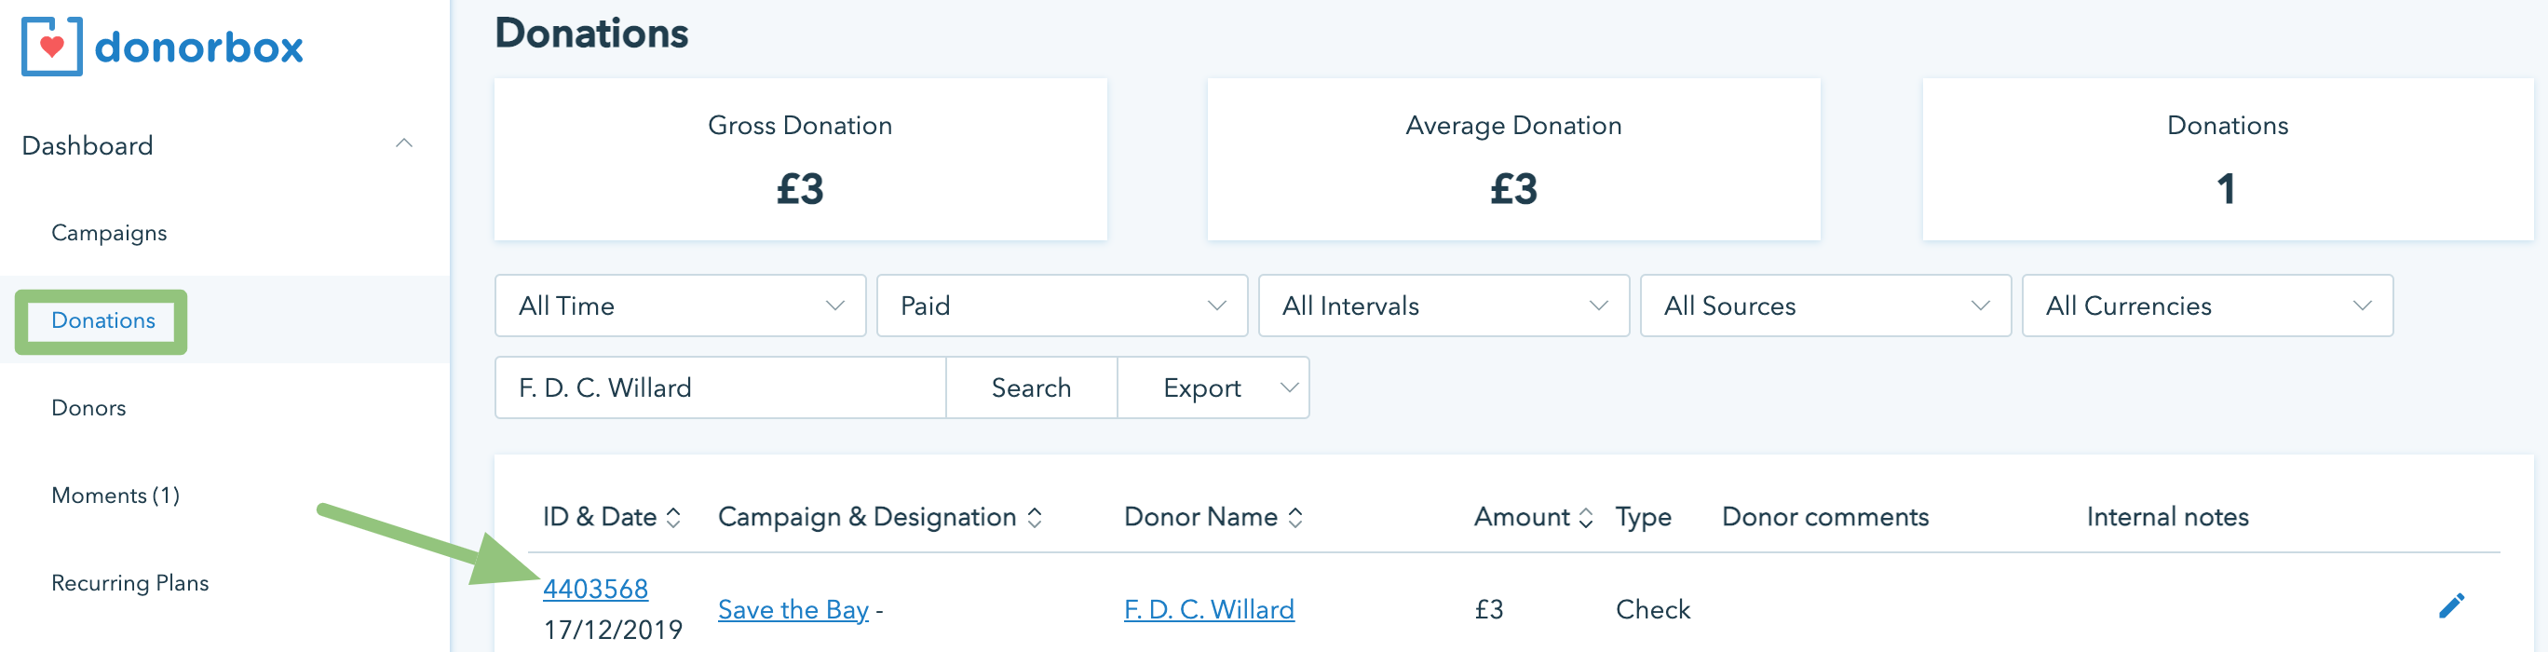The width and height of the screenshot is (2548, 652).
Task: Click the Search button
Action: [x=1031, y=387]
